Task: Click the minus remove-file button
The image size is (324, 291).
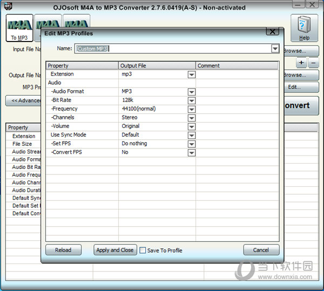Action: pos(313,63)
